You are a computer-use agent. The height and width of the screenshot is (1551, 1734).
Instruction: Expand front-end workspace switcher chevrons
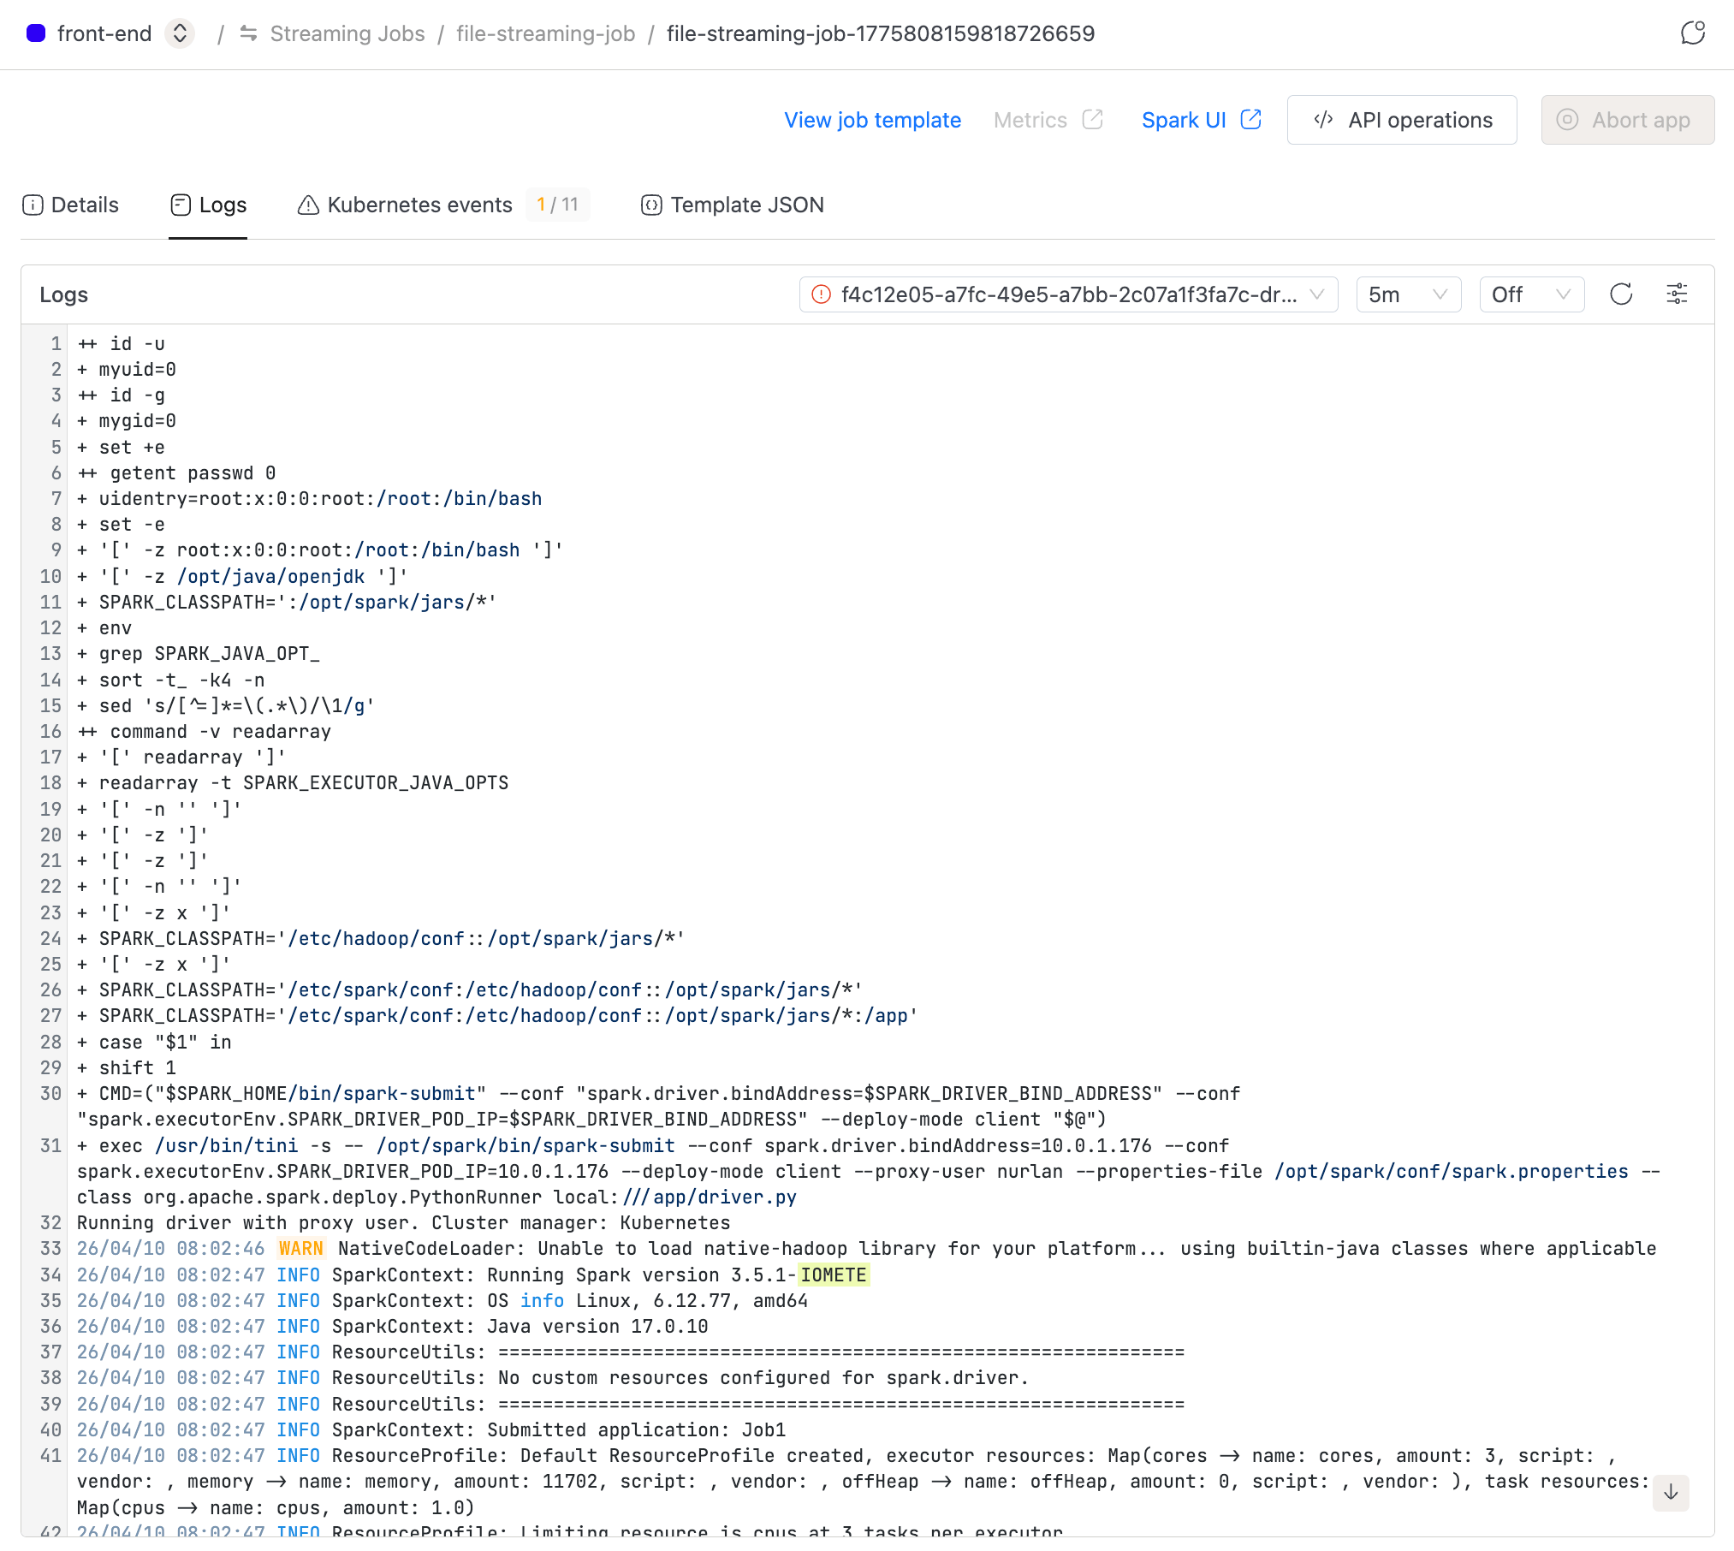point(180,33)
